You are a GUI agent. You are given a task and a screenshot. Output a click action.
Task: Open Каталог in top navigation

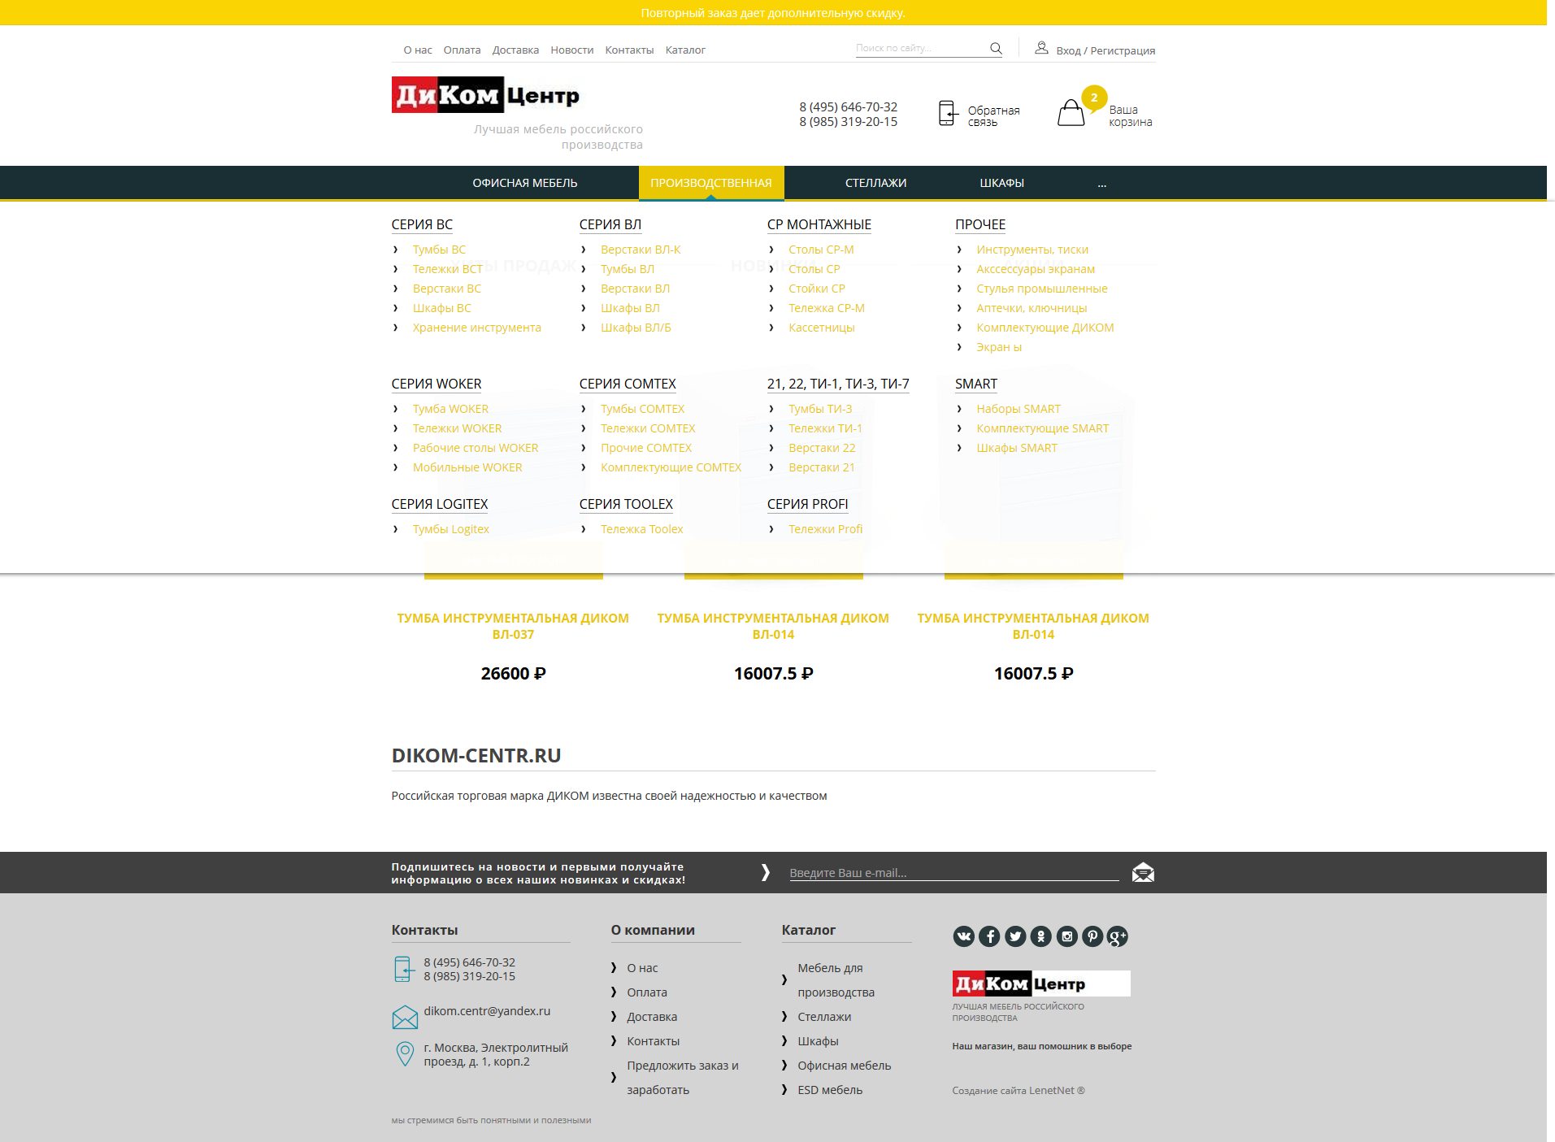point(685,50)
